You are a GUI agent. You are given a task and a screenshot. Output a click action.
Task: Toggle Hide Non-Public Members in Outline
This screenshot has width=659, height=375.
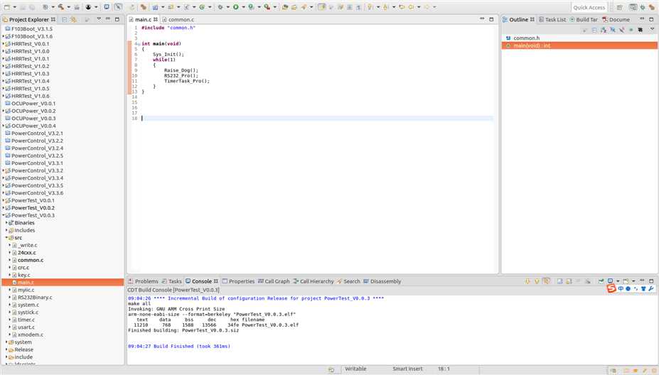click(x=631, y=31)
